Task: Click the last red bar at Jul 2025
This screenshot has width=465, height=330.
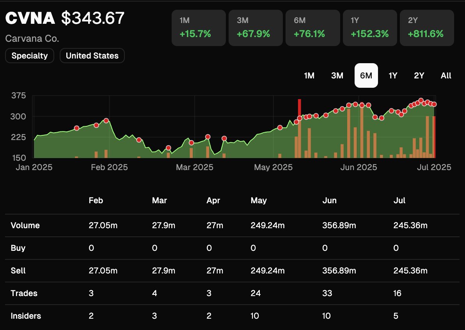Action: [434, 137]
